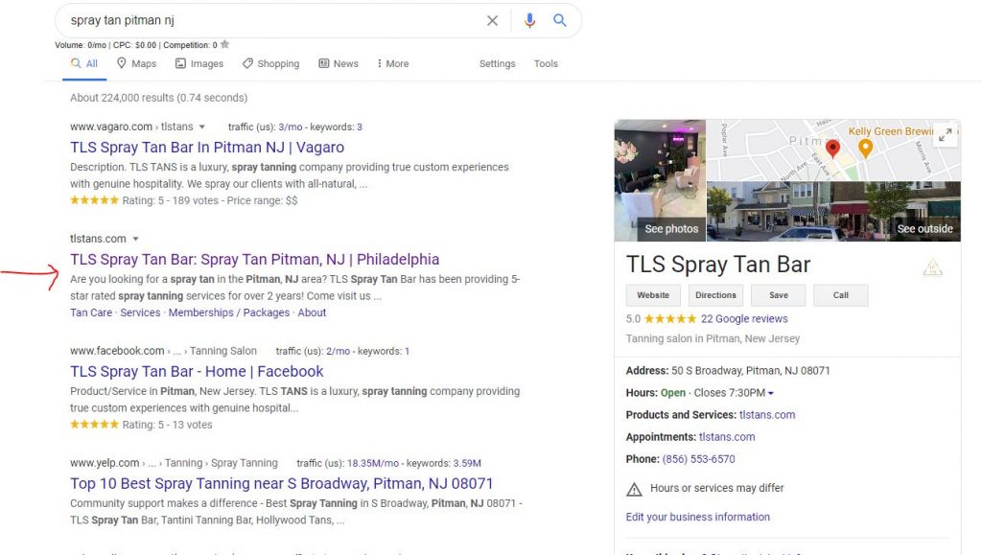The image size is (982, 555).
Task: Open the More search options menu
Action: click(x=392, y=64)
